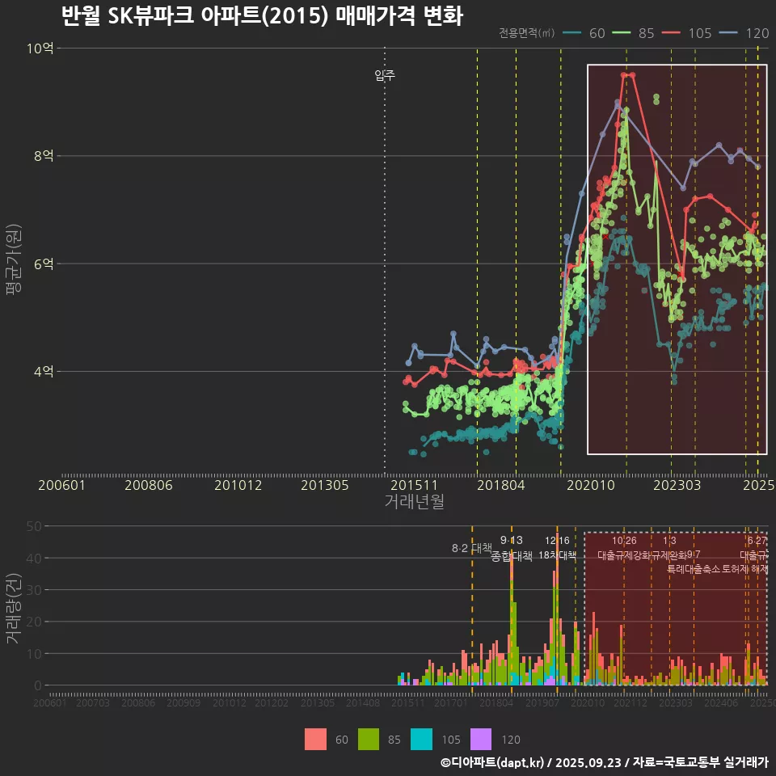Select the 12·16 대책 annotation label
Viewport: 776px width, 776px height.
[557, 548]
